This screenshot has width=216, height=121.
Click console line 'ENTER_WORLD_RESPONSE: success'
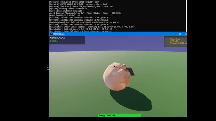78,4
